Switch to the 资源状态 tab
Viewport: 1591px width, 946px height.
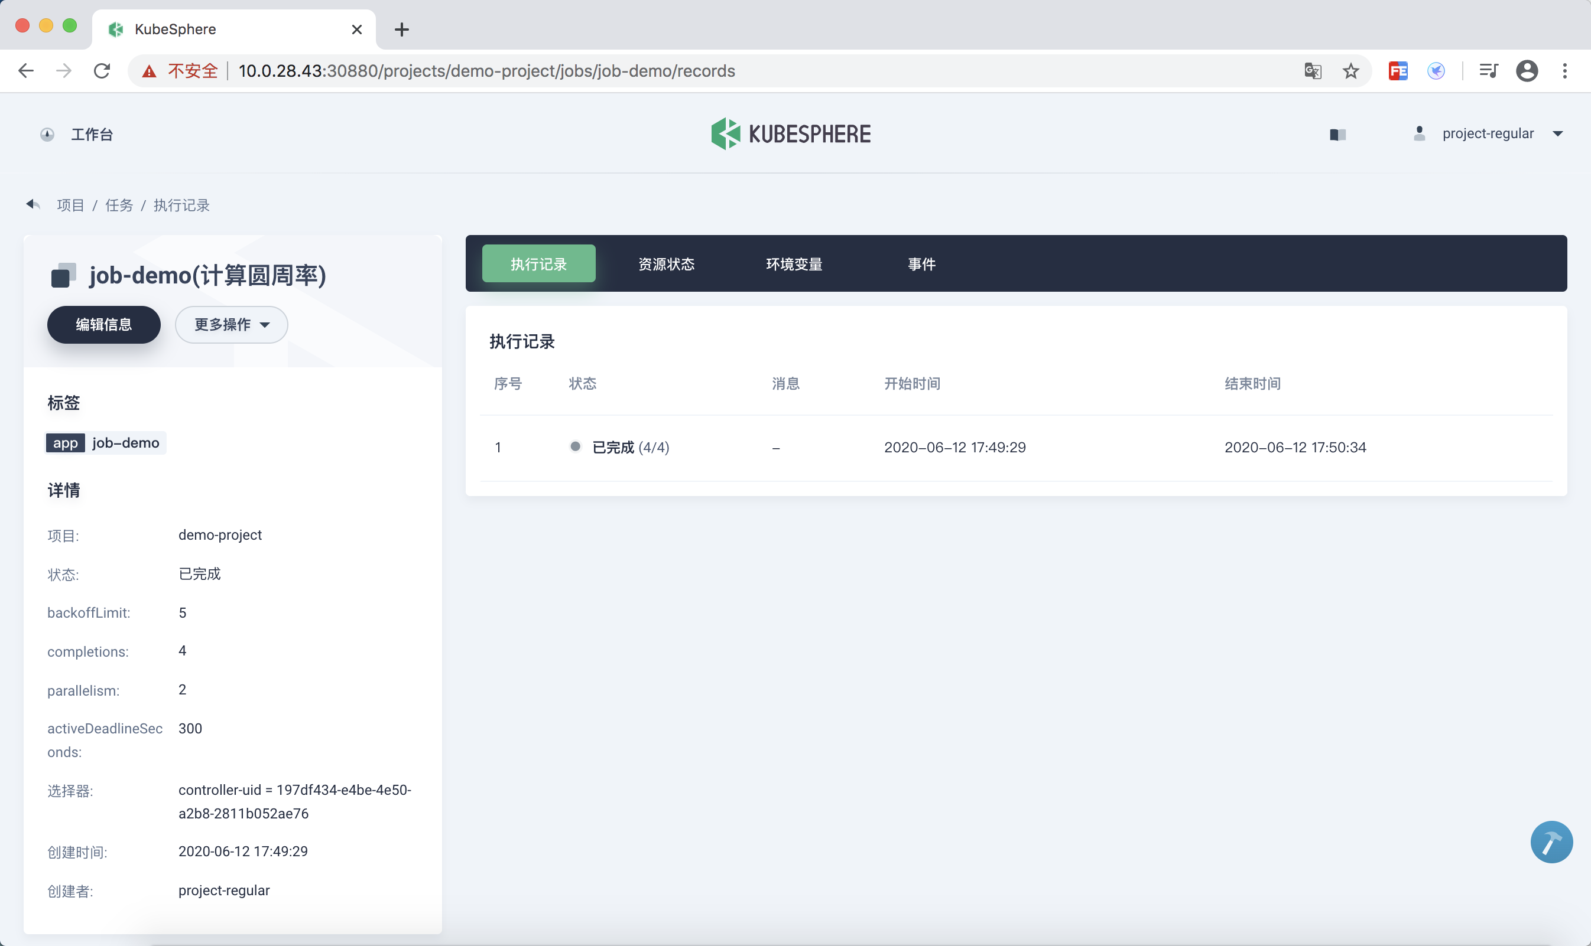666,264
